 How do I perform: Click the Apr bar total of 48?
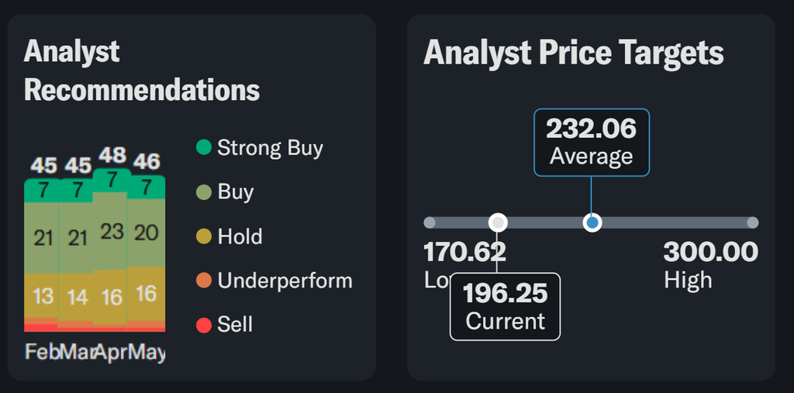point(112,156)
